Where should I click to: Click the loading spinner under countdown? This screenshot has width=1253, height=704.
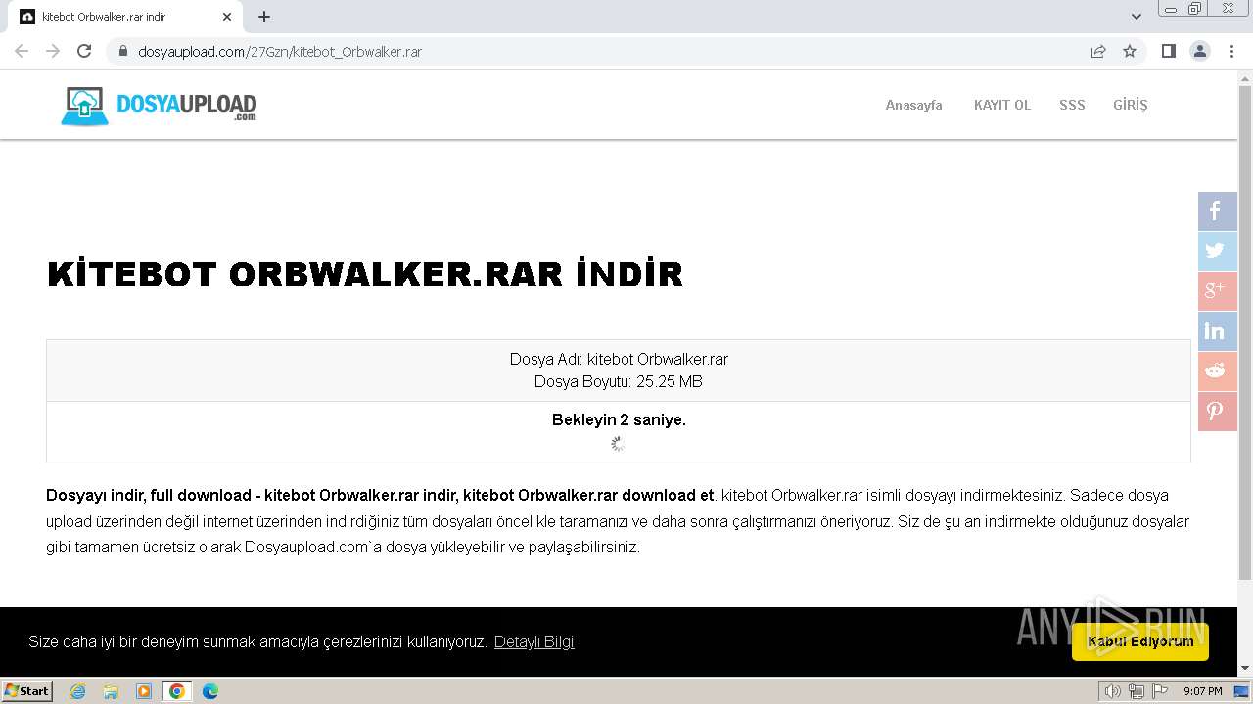[x=618, y=443]
